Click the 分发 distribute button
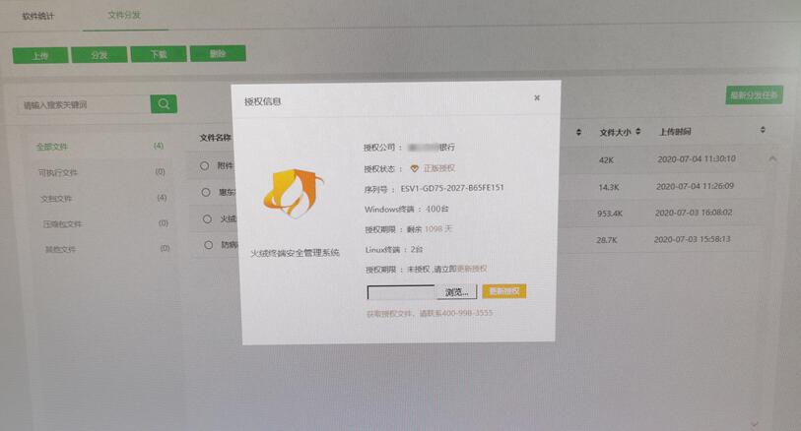Image resolution: width=801 pixels, height=431 pixels. click(99, 55)
